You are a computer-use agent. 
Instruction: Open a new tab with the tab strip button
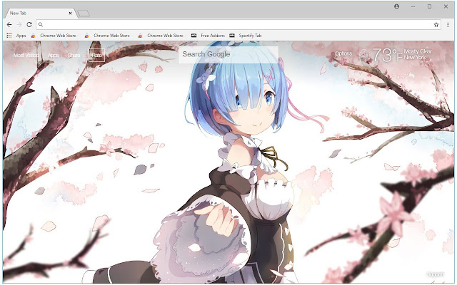click(84, 14)
